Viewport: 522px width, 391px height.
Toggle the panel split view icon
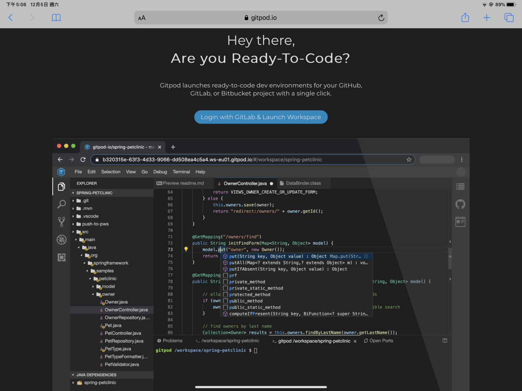[445, 340]
